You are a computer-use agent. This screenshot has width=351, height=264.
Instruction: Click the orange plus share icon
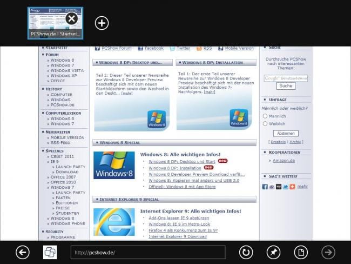pos(292,187)
